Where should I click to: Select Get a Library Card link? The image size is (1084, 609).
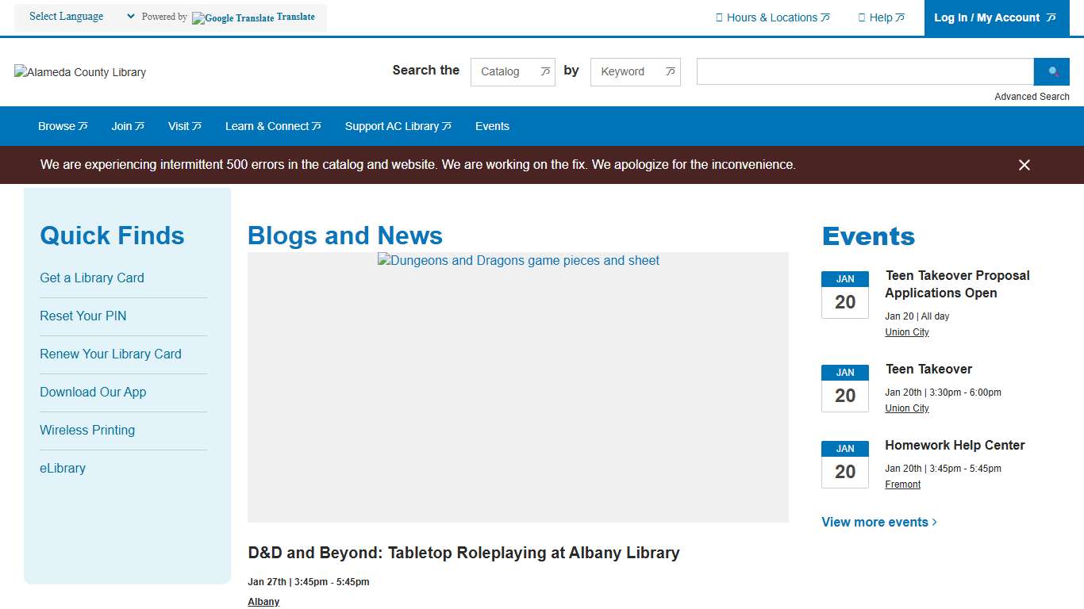(92, 278)
